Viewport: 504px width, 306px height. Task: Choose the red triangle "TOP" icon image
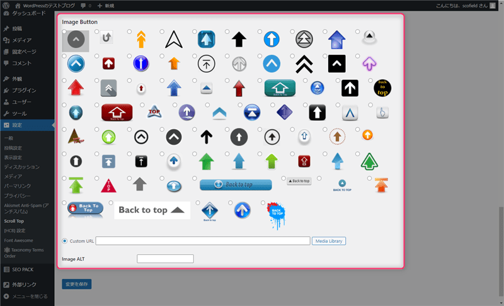(108, 186)
